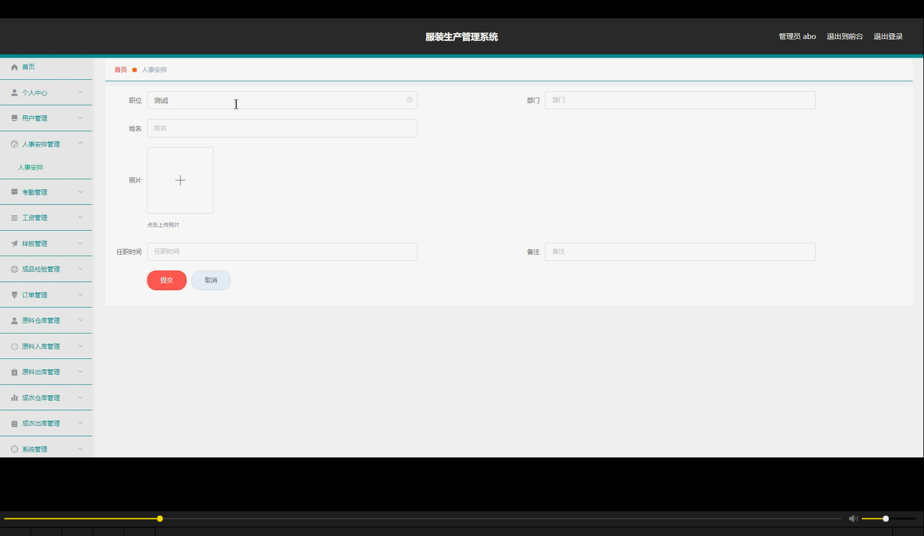The width and height of the screenshot is (924, 536).
Task: Click the 成品检验管理 lifebuoy icon
Action: coord(15,269)
